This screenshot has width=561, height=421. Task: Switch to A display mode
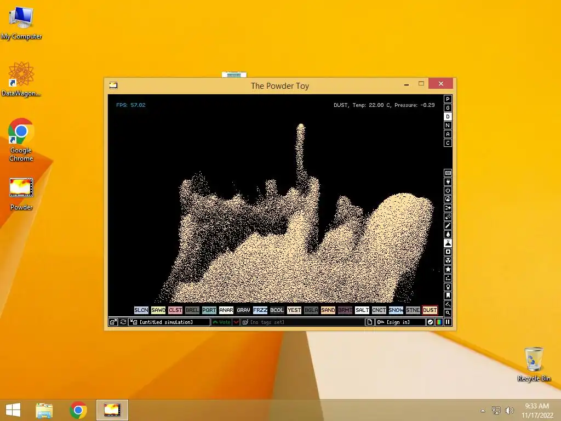coord(448,134)
